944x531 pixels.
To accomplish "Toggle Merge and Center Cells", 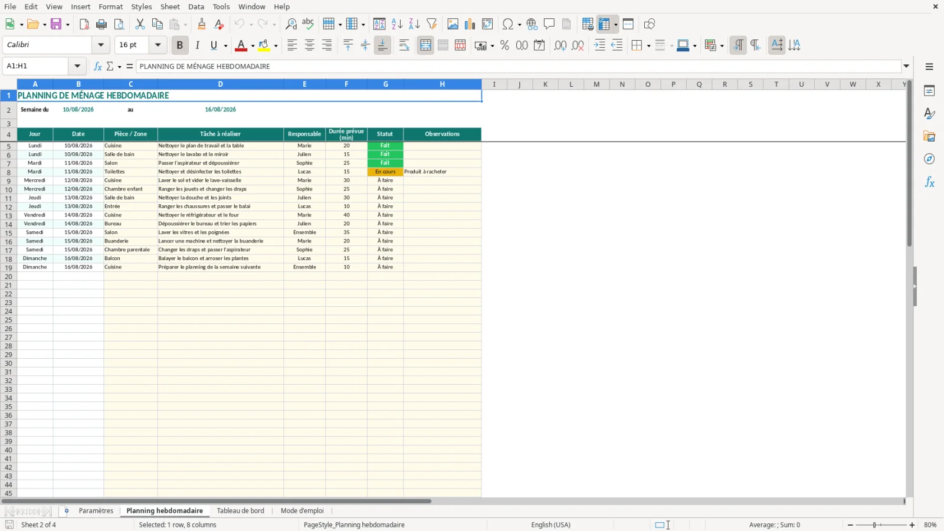I will 425,45.
